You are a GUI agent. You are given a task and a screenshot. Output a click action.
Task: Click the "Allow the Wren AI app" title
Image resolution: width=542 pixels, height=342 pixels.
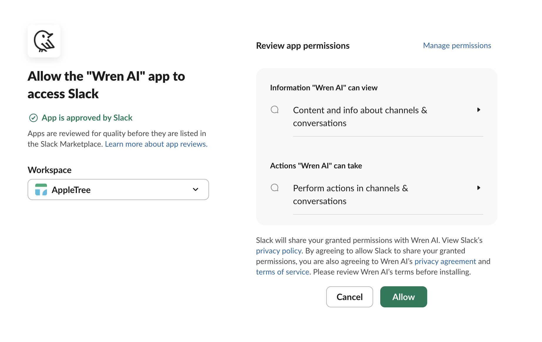tap(106, 85)
